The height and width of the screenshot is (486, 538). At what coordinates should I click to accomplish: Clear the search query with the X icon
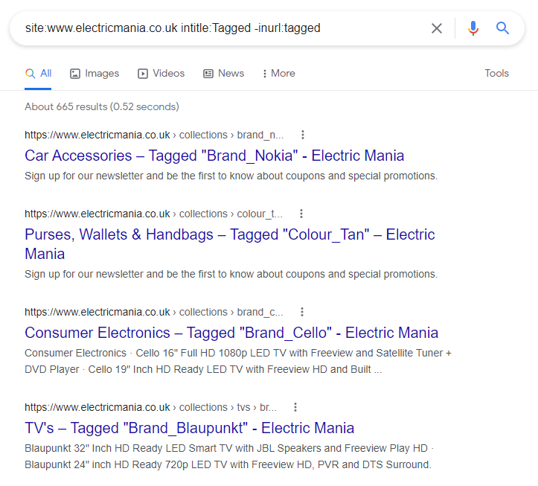437,28
